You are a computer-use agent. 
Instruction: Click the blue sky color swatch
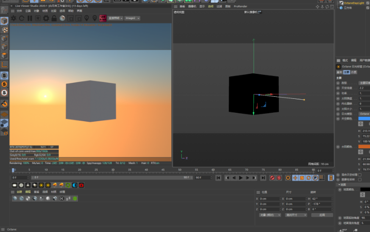pos(363,119)
